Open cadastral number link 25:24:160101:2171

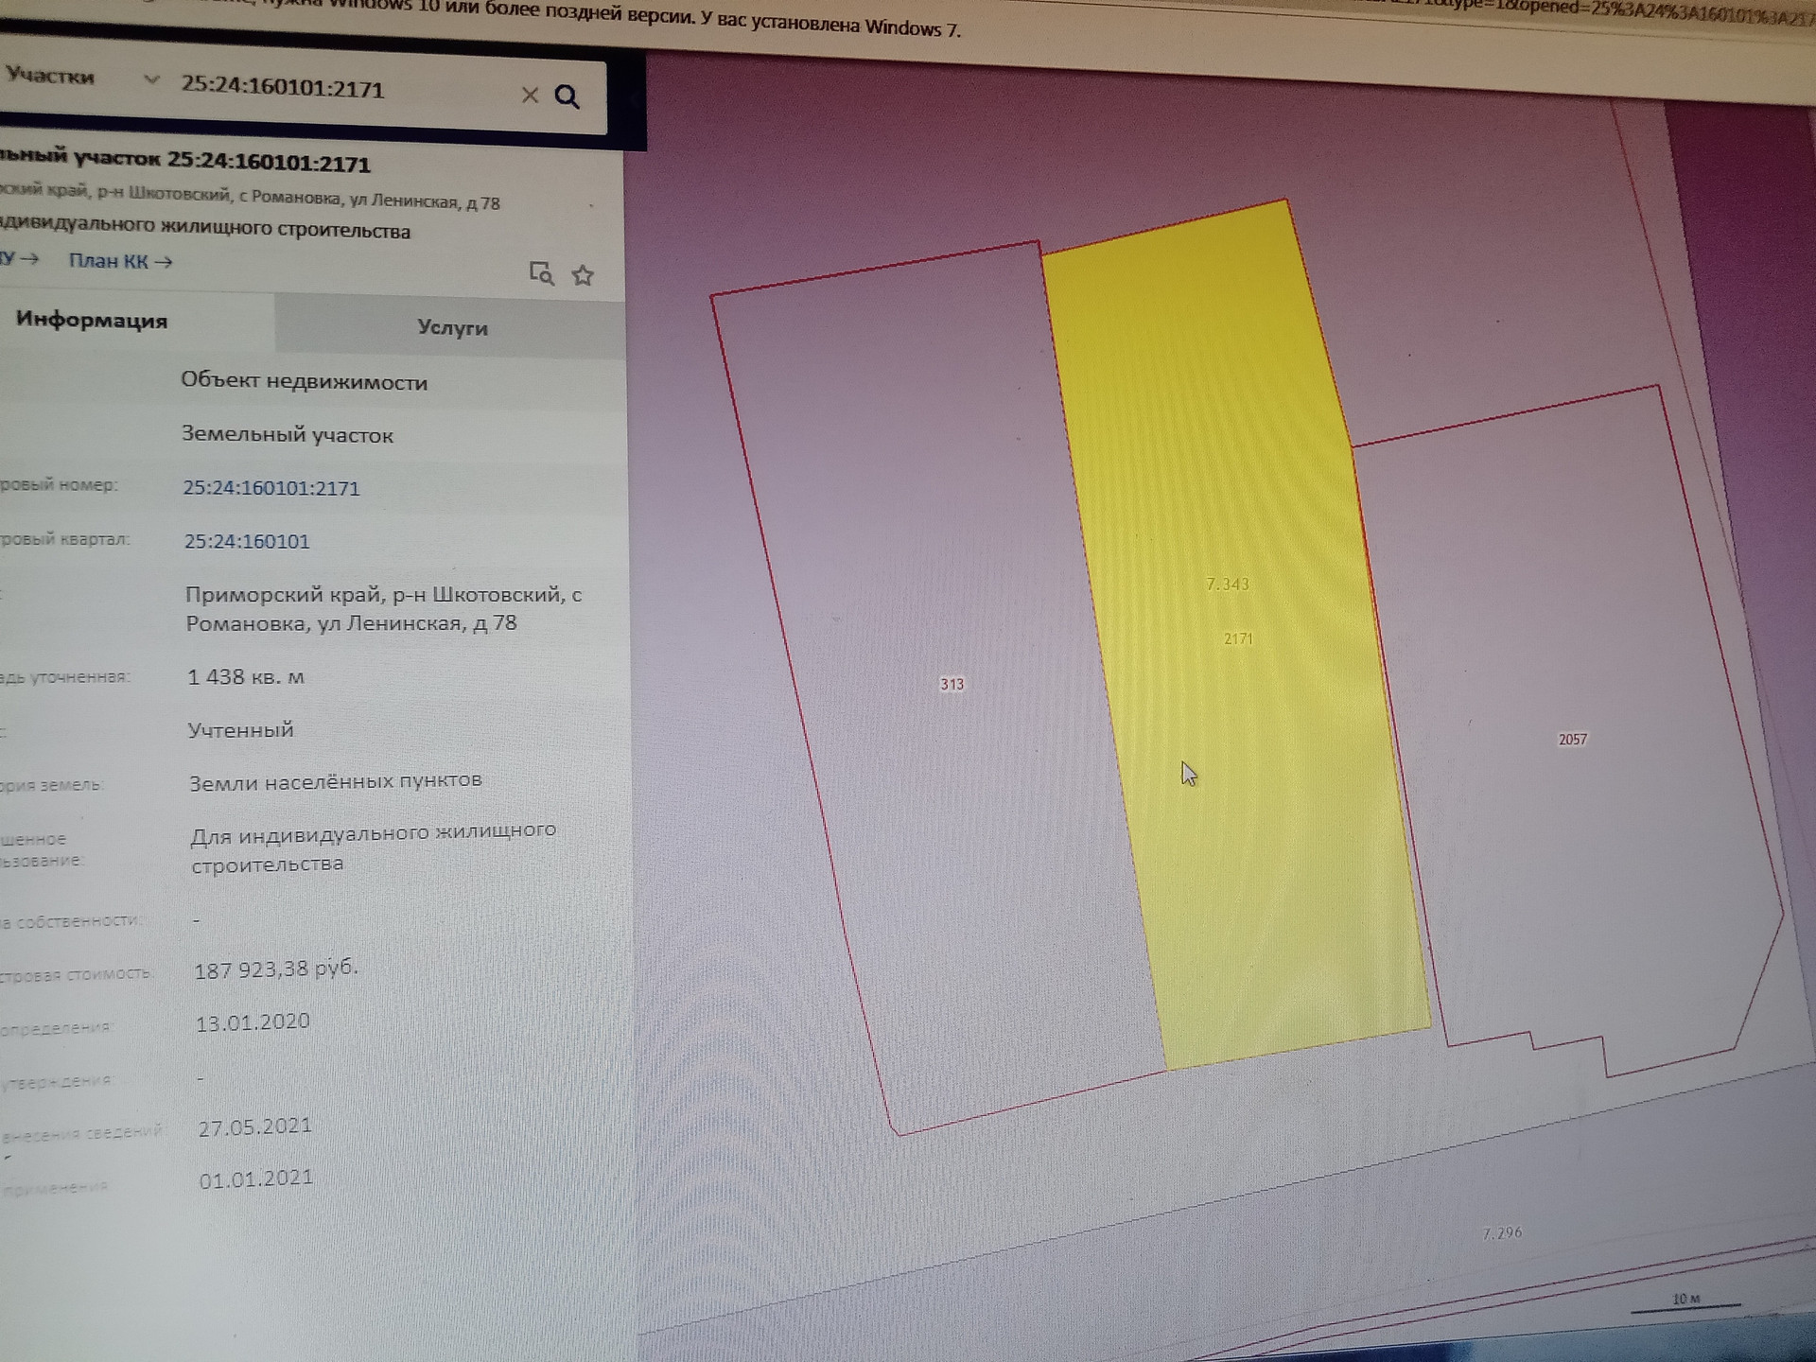pyautogui.click(x=271, y=488)
